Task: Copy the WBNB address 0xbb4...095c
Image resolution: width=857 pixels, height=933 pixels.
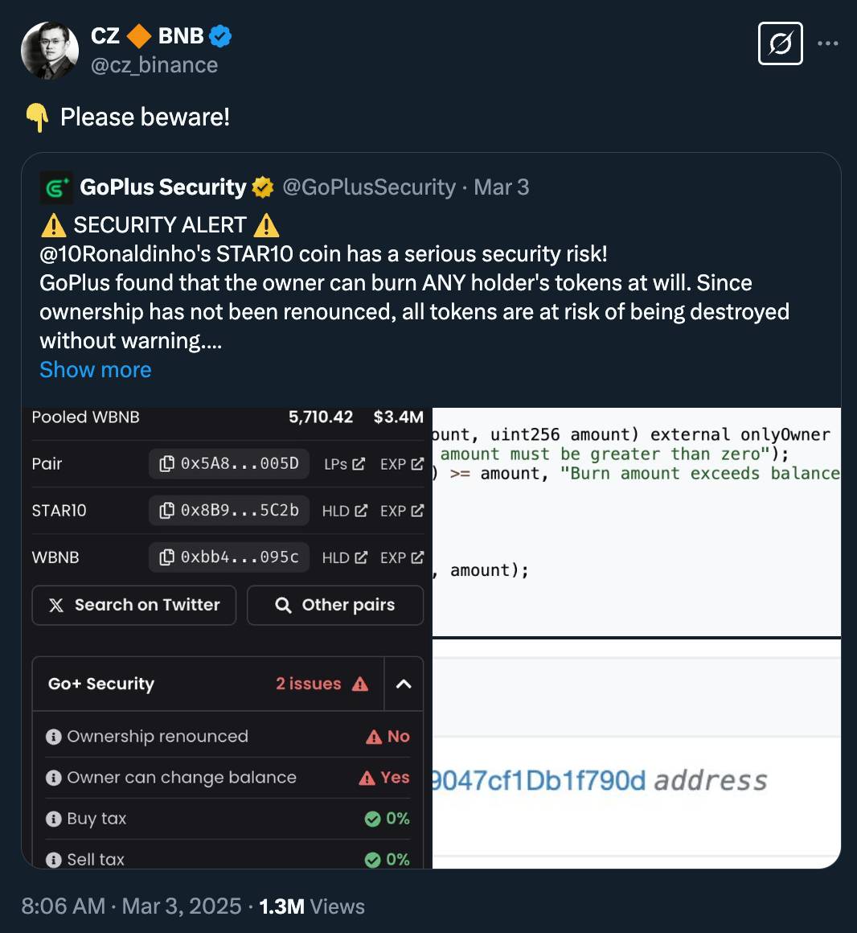Action: click(229, 557)
